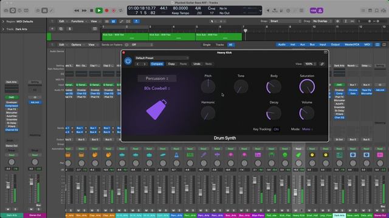
Task: Click the Play button in transport
Action: click(x=99, y=11)
